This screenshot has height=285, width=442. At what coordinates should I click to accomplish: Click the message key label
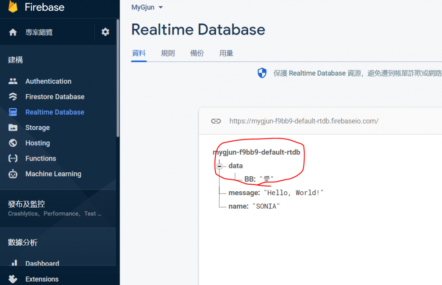click(x=244, y=193)
